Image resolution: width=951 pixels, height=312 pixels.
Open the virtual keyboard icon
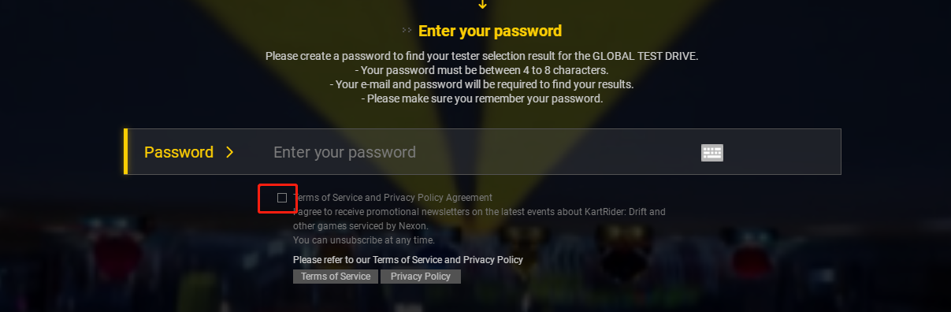(x=712, y=153)
